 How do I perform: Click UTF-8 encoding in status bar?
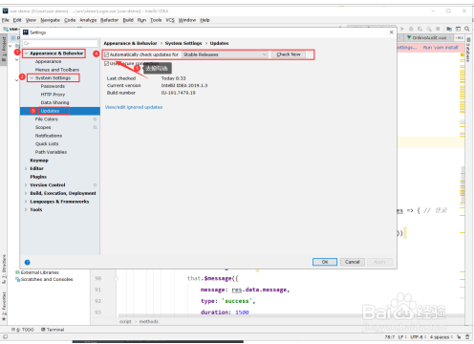[418, 337]
